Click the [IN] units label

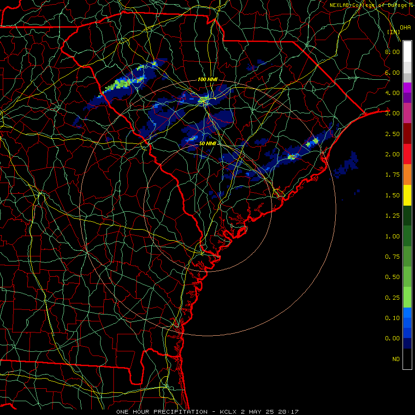coord(394,32)
